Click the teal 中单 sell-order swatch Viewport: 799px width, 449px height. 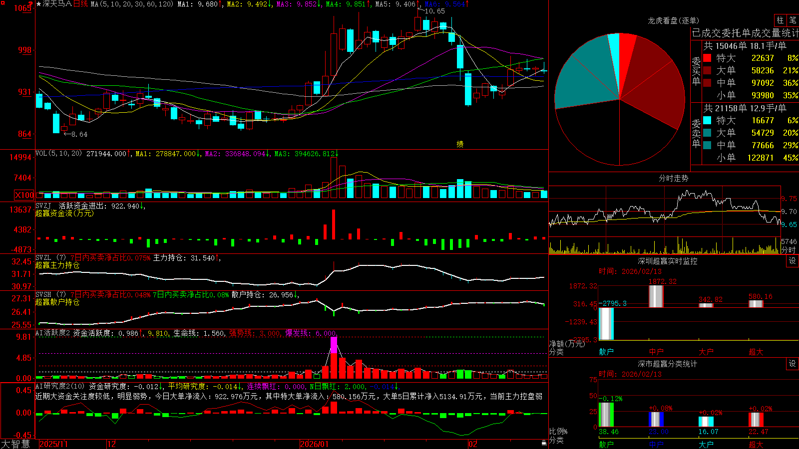(707, 145)
